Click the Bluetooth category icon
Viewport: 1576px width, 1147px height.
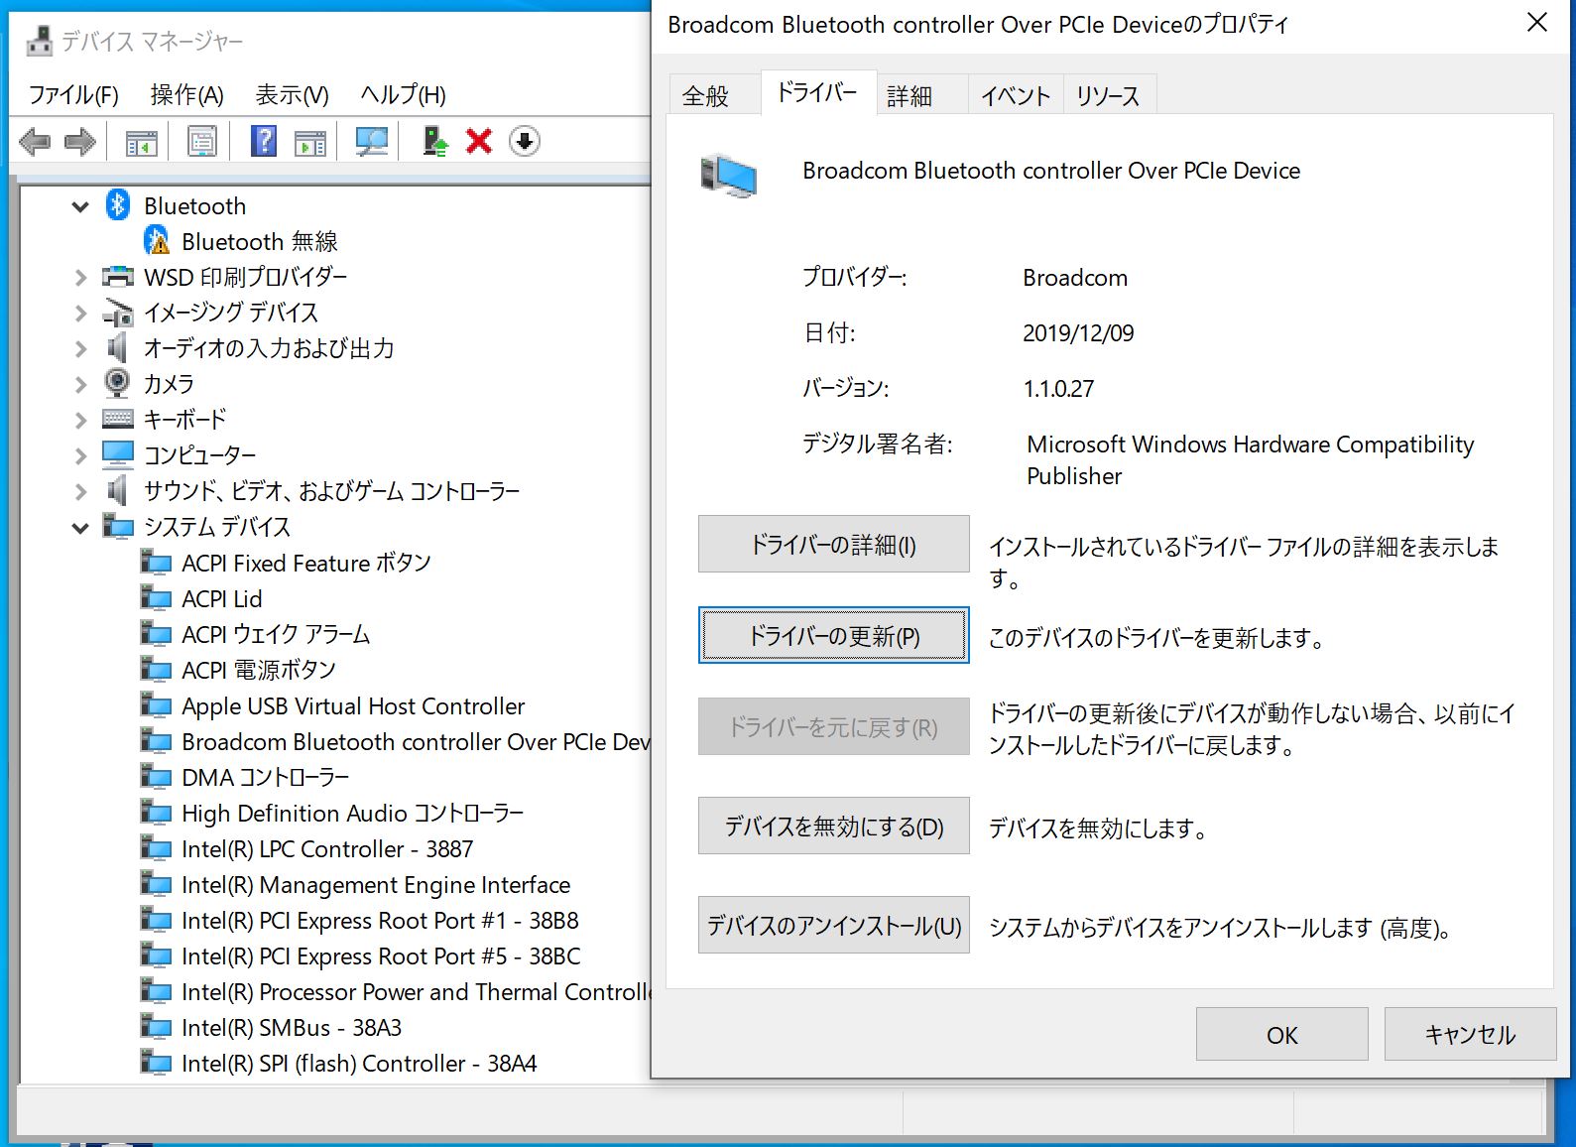click(118, 205)
